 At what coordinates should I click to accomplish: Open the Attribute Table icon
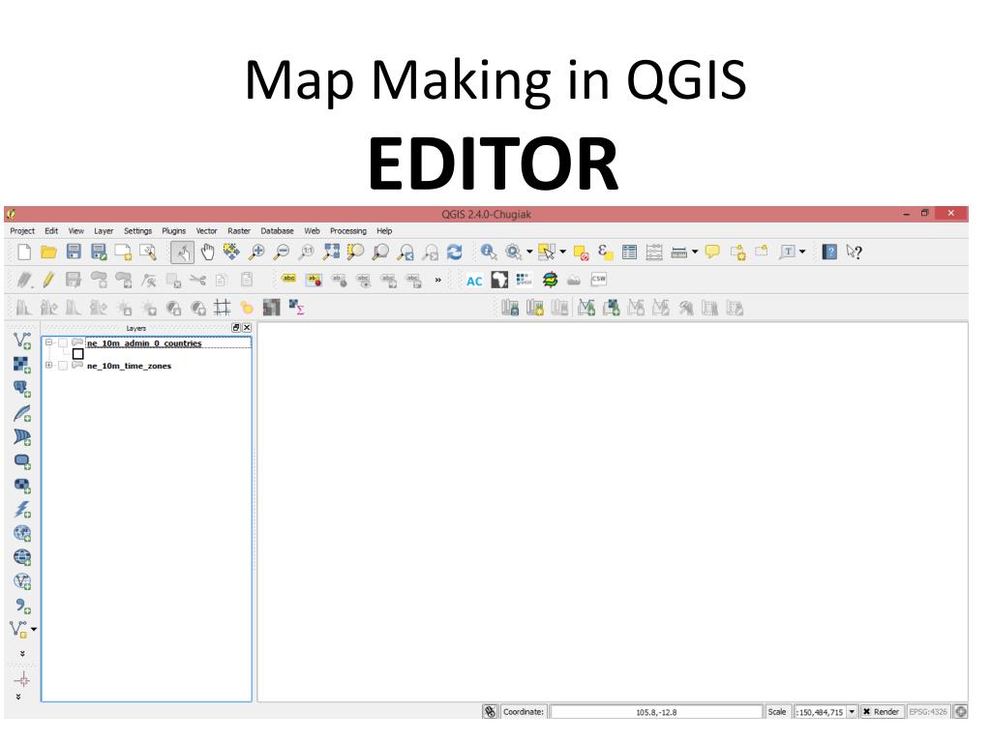click(x=629, y=253)
